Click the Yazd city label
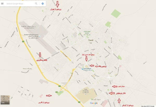Image resolution: width=156 pixels, height=107 pixels. click(91, 40)
